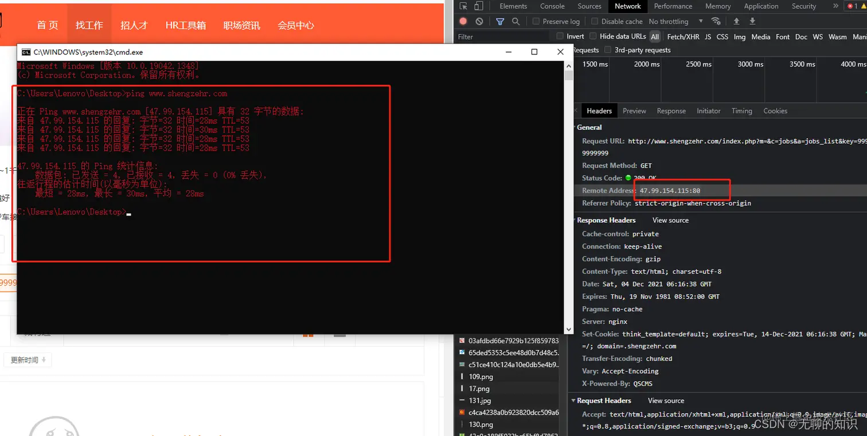Screen dimensions: 867x436
Task: Open the Sources tab
Action: (589, 6)
